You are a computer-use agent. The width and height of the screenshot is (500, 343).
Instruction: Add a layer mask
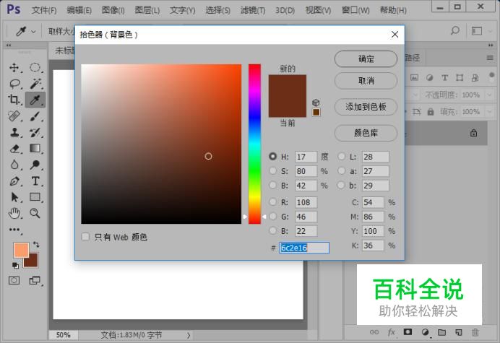coord(408,332)
